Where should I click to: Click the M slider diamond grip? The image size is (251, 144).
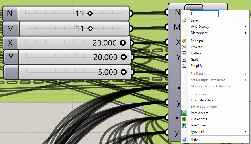coord(90,29)
